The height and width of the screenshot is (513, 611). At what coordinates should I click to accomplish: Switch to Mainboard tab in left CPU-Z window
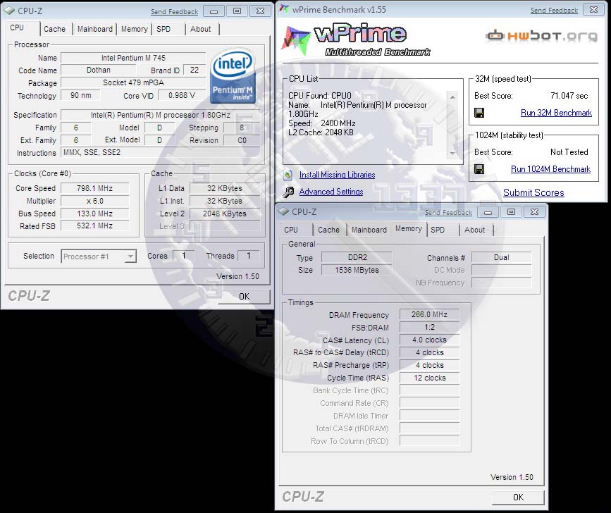click(x=95, y=29)
